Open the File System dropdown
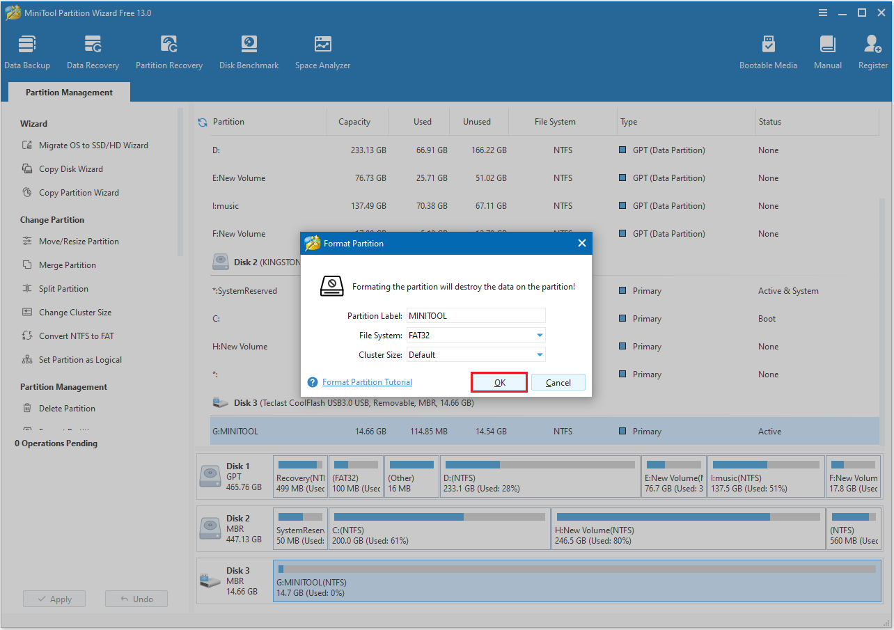The width and height of the screenshot is (894, 630). point(476,335)
